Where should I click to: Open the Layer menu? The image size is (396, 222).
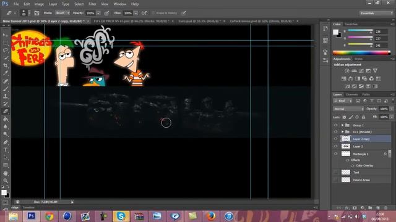click(53, 4)
